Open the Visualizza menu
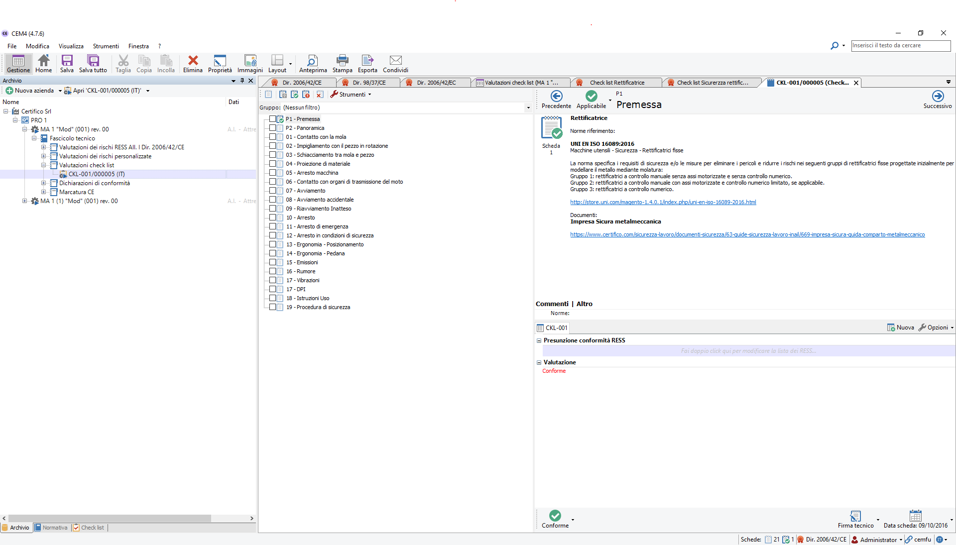The width and height of the screenshot is (956, 545). (71, 46)
